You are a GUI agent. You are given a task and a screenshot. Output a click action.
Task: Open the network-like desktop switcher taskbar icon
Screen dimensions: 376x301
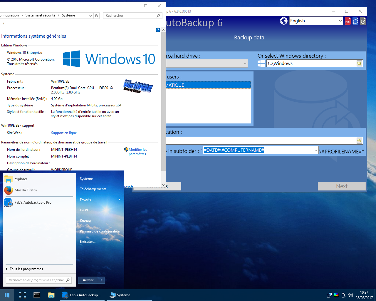(x=23, y=295)
